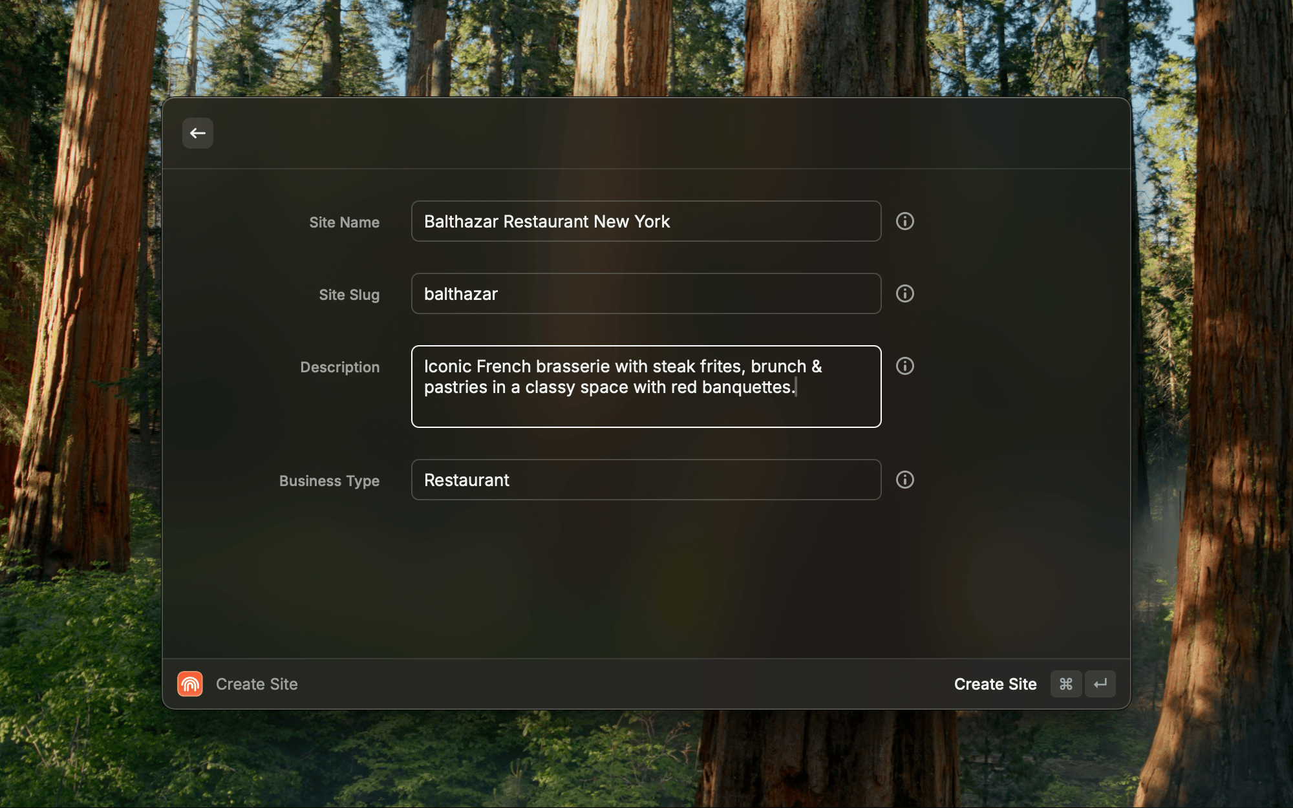Image resolution: width=1293 pixels, height=808 pixels.
Task: Click the Business Type label
Action: point(329,481)
